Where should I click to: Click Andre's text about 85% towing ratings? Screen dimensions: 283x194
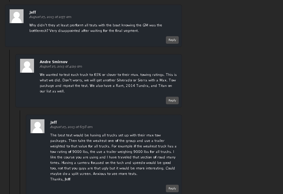tap(108, 75)
